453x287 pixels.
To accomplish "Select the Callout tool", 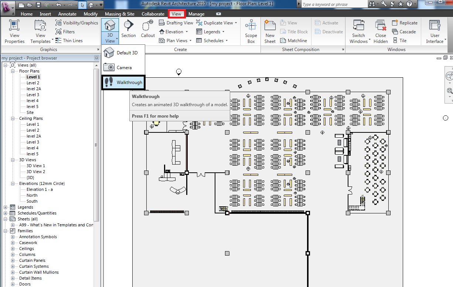I will tap(148, 29).
